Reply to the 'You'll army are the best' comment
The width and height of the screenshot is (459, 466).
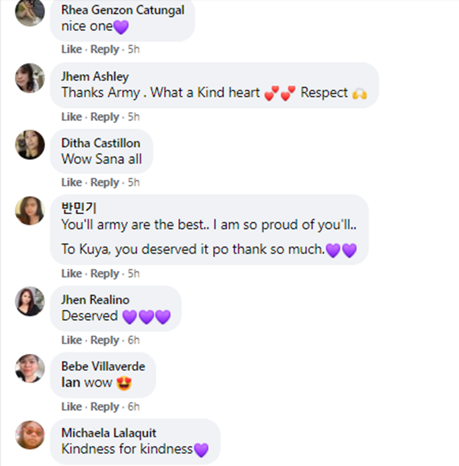105,273
